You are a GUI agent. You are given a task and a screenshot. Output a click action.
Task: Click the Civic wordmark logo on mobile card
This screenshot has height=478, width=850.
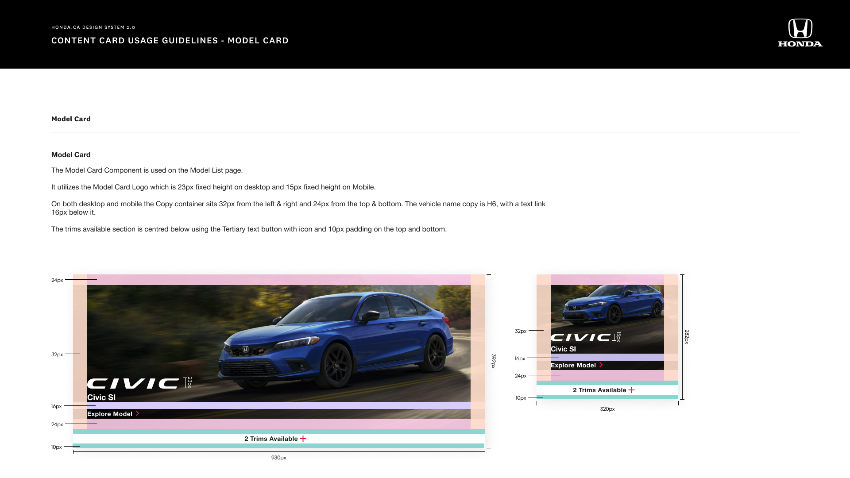[x=580, y=337]
